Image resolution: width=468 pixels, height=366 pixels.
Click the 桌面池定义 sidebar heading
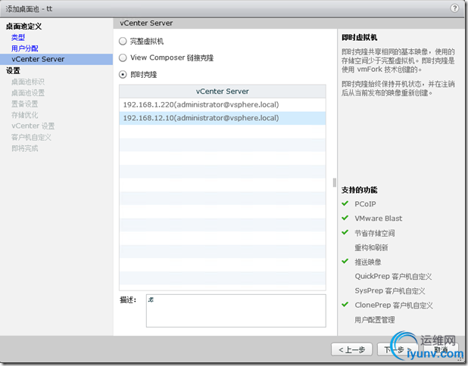24,26
